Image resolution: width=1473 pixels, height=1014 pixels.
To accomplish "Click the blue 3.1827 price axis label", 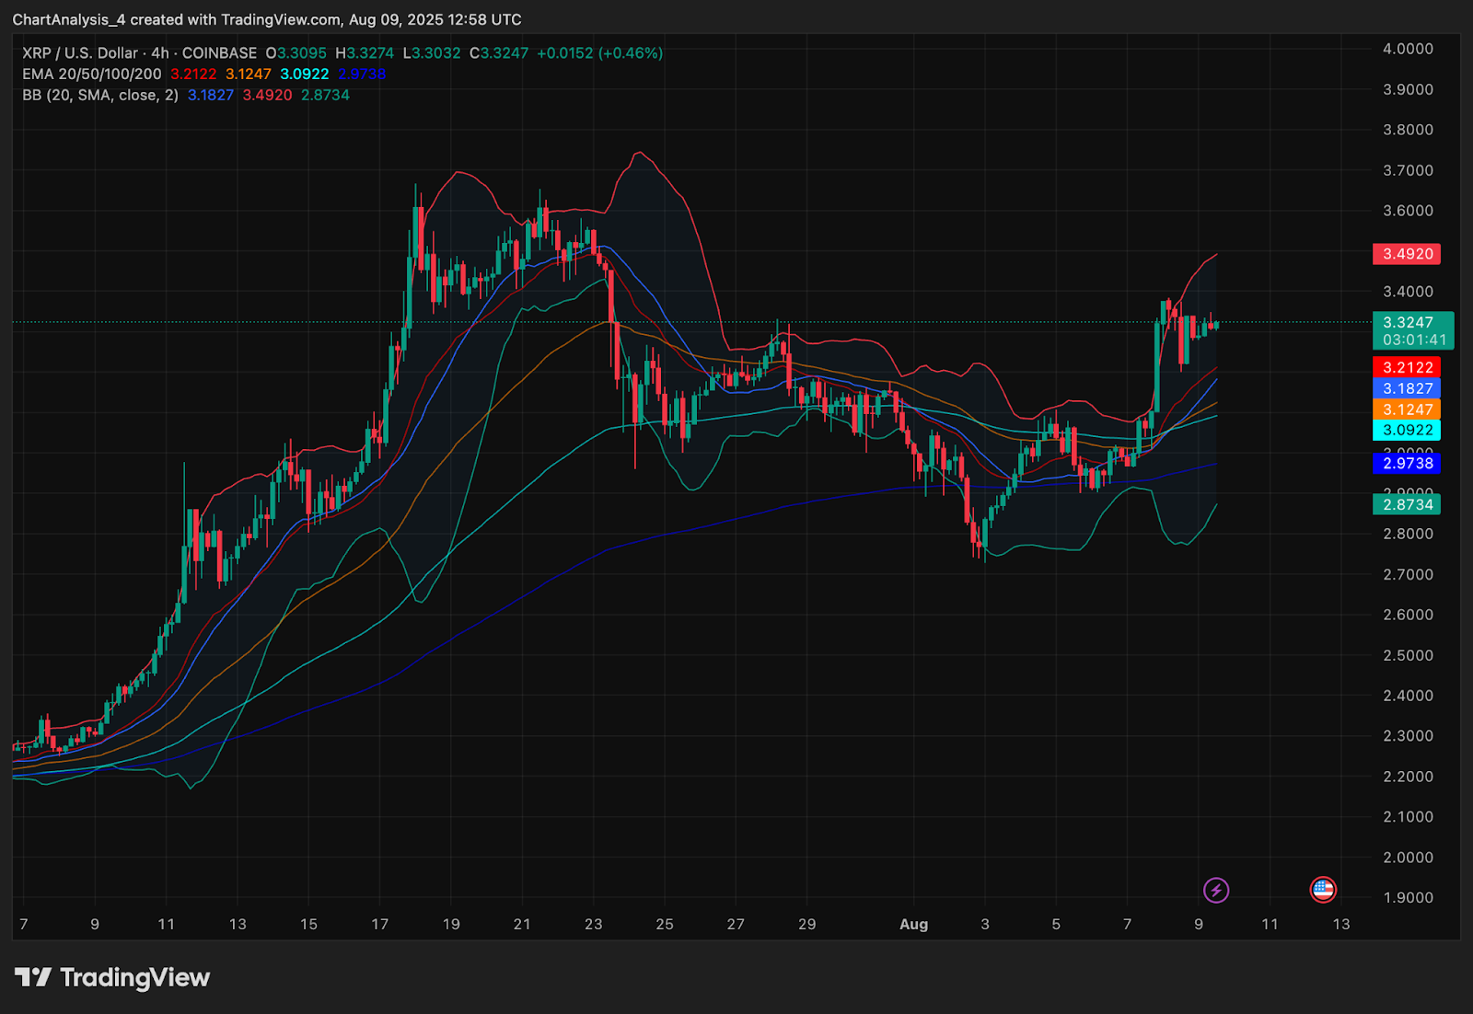I will (x=1408, y=388).
